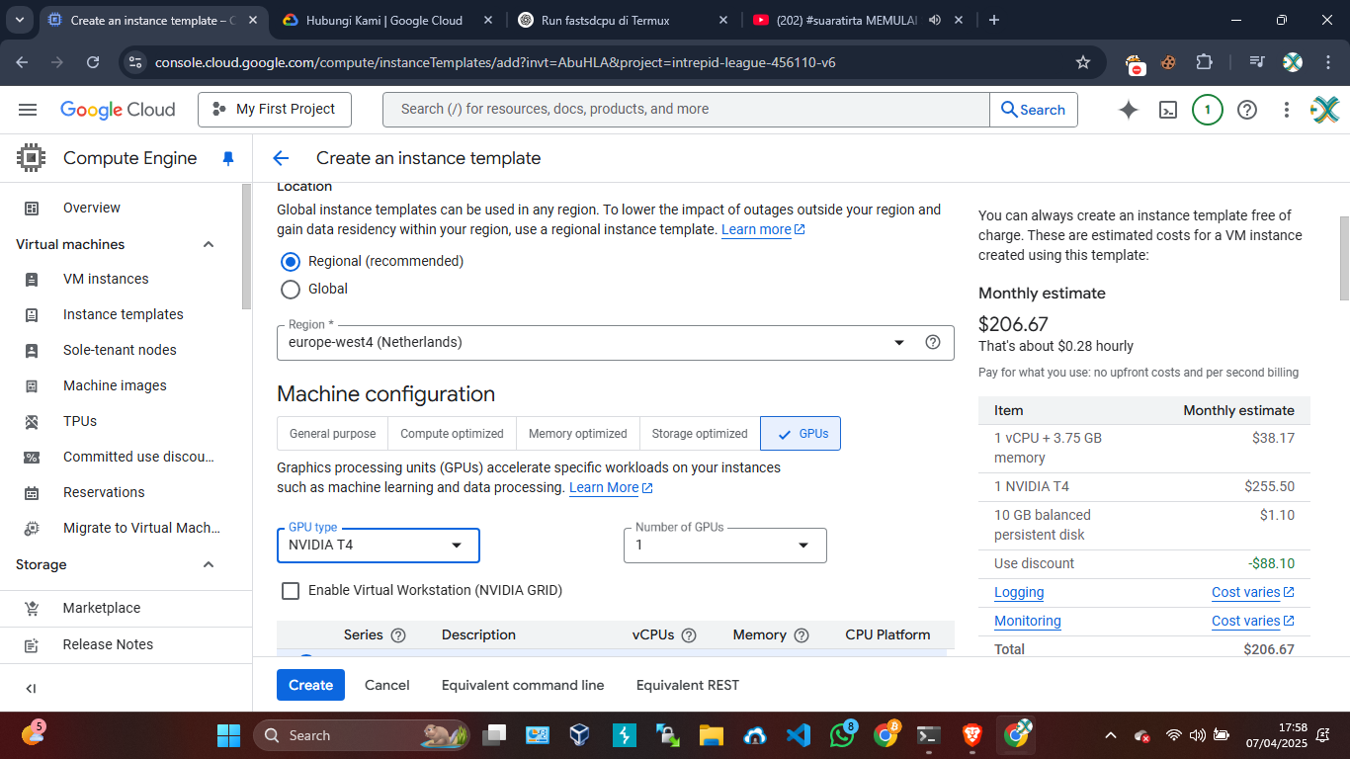1350x759 pixels.
Task: Open VirtualBox from the taskbar
Action: [579, 735]
